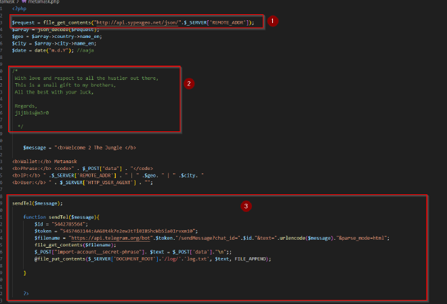Follow the api.telegram.org/bot URL link
The width and height of the screenshot is (447, 304).
point(110,238)
